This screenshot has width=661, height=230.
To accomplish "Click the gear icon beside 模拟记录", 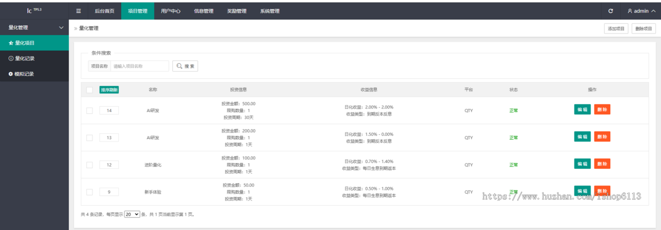I will click(11, 74).
